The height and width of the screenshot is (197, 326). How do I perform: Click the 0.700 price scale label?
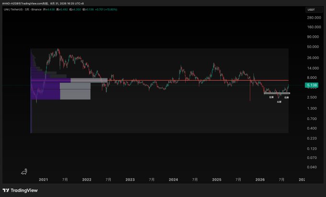click(x=312, y=119)
